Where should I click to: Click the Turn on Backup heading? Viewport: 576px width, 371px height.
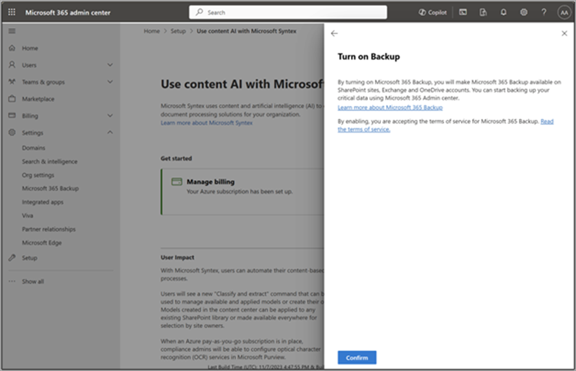coord(369,57)
